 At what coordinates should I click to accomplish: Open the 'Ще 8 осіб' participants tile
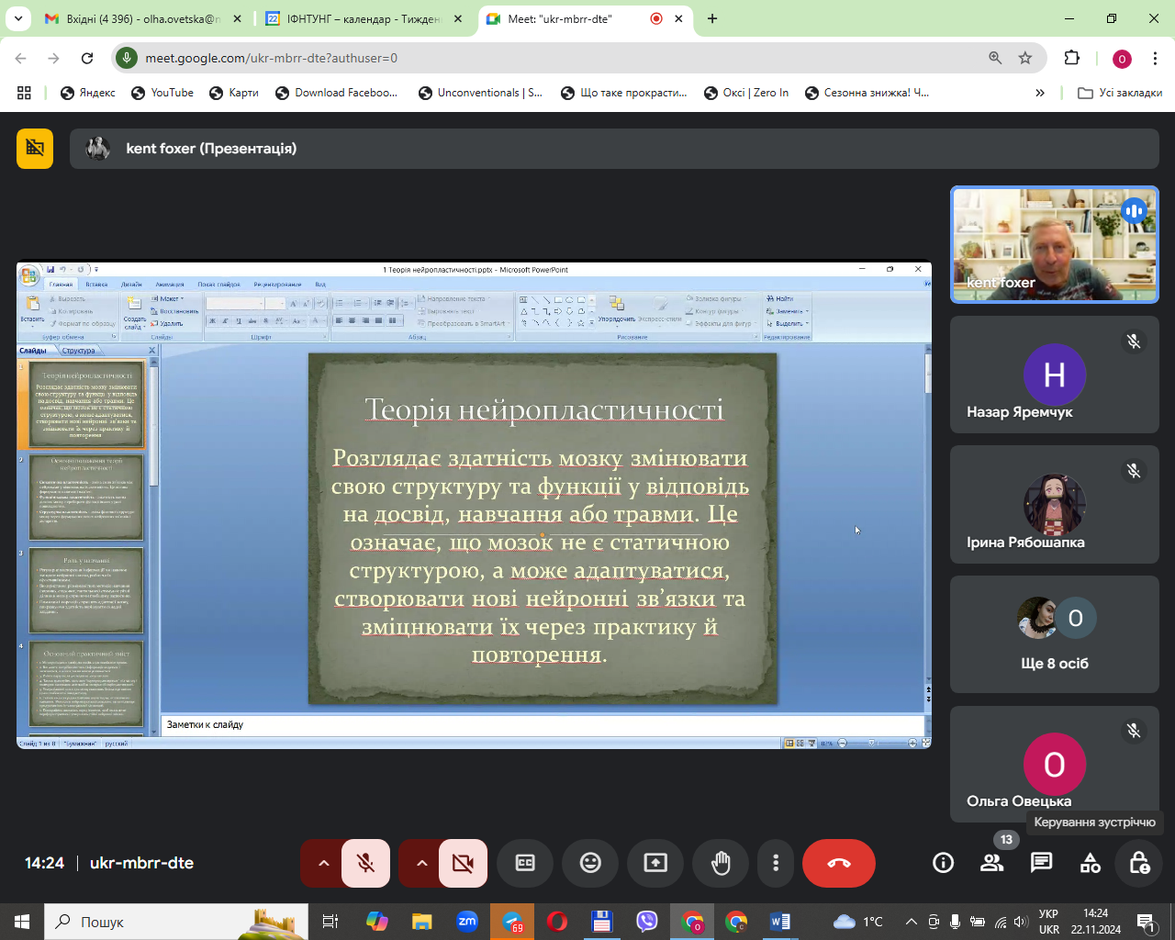(x=1055, y=634)
